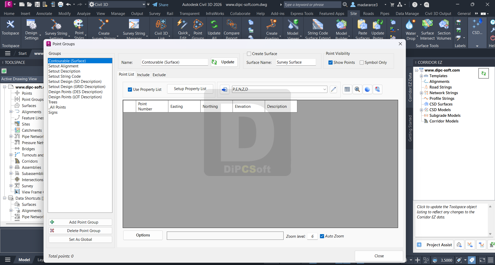Click the Name input field
495x265 pixels.
(175, 62)
